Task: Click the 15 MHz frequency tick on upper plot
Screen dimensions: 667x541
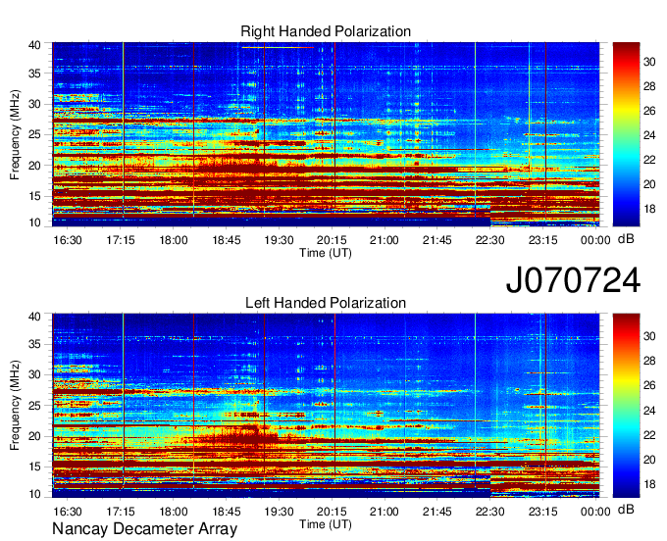Action: (x=34, y=196)
